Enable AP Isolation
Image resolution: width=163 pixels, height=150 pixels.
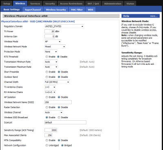[47, 97]
